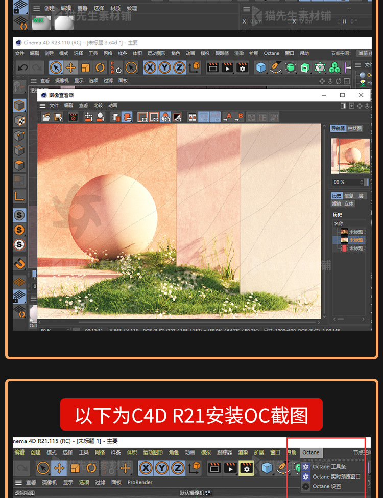
Task: Click Model mode cube icon in the R23 left palette
Action: point(19,105)
